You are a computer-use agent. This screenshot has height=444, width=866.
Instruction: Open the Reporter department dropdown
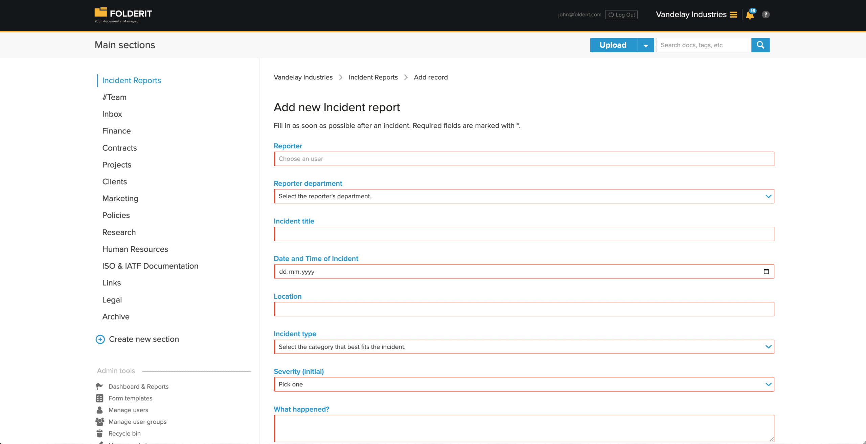pos(524,196)
